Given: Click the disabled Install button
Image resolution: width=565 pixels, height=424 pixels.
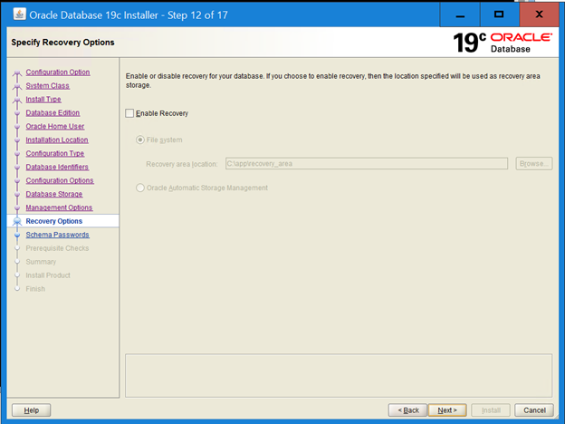Looking at the screenshot, I should point(491,410).
